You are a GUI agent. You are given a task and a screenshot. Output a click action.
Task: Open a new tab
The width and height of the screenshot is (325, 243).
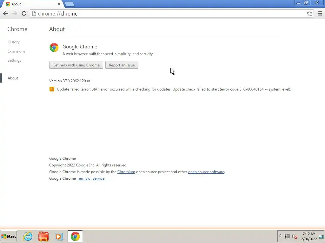[70, 4]
